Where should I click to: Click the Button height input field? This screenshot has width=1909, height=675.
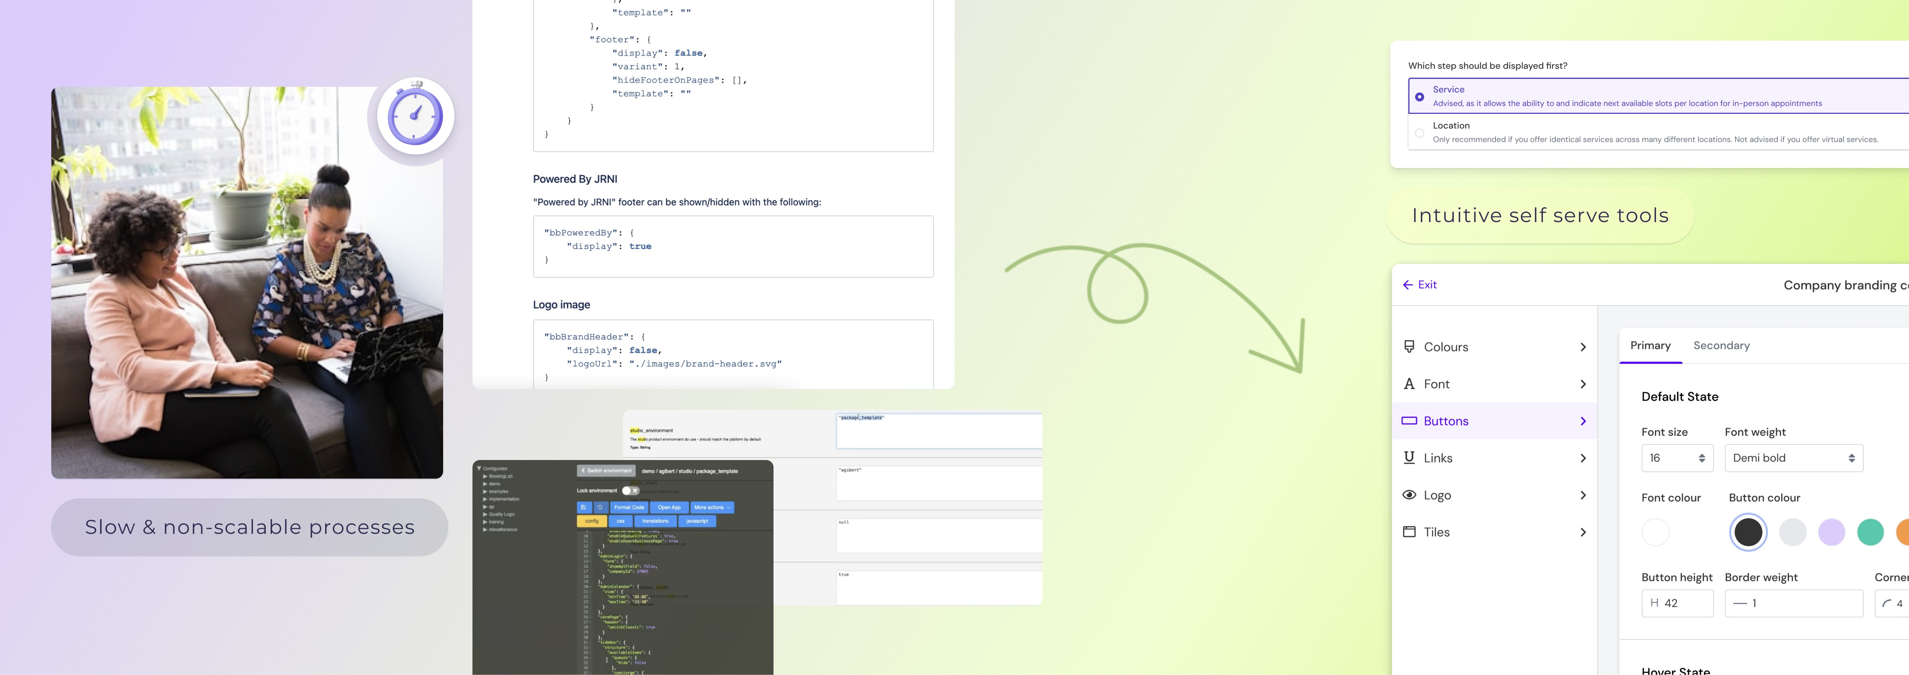point(1677,603)
